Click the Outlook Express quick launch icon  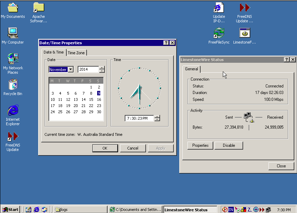(x=44, y=210)
